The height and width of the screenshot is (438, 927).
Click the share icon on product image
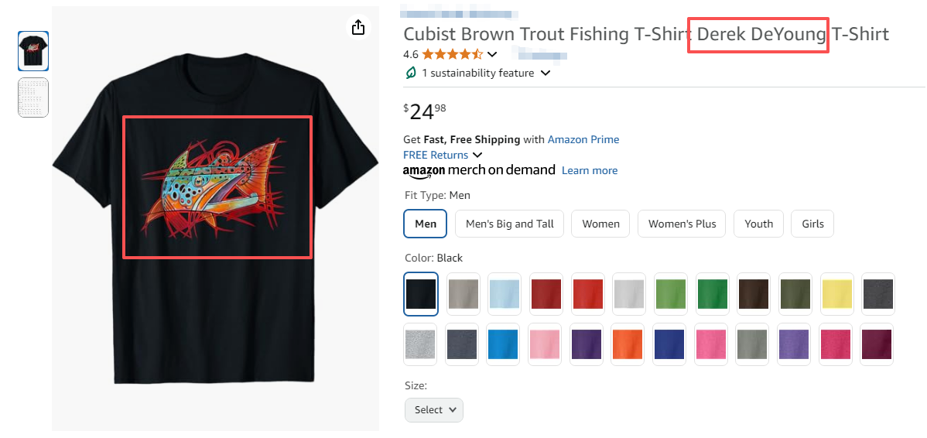(357, 28)
